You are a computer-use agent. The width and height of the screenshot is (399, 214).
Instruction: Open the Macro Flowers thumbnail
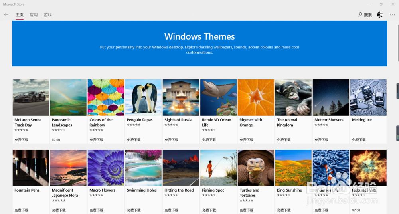(x=106, y=168)
